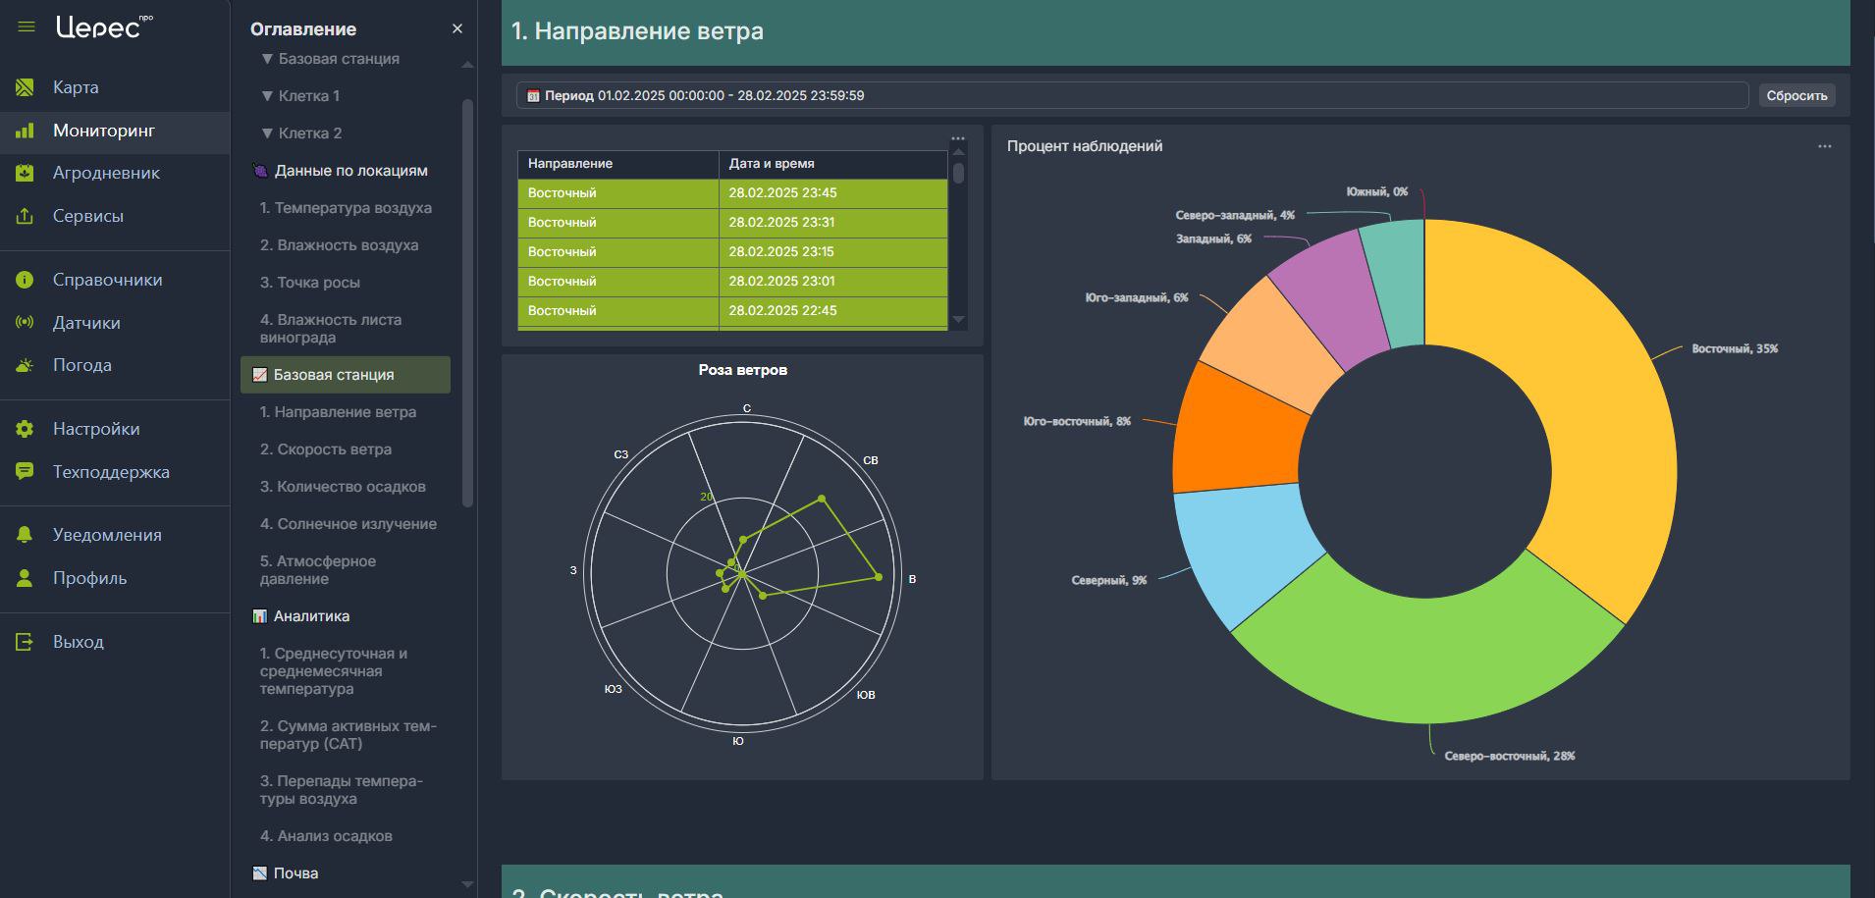Viewport: 1875px width, 898px height.
Task: Open three-dot menu of Процент наблюдений chart
Action: (1824, 146)
